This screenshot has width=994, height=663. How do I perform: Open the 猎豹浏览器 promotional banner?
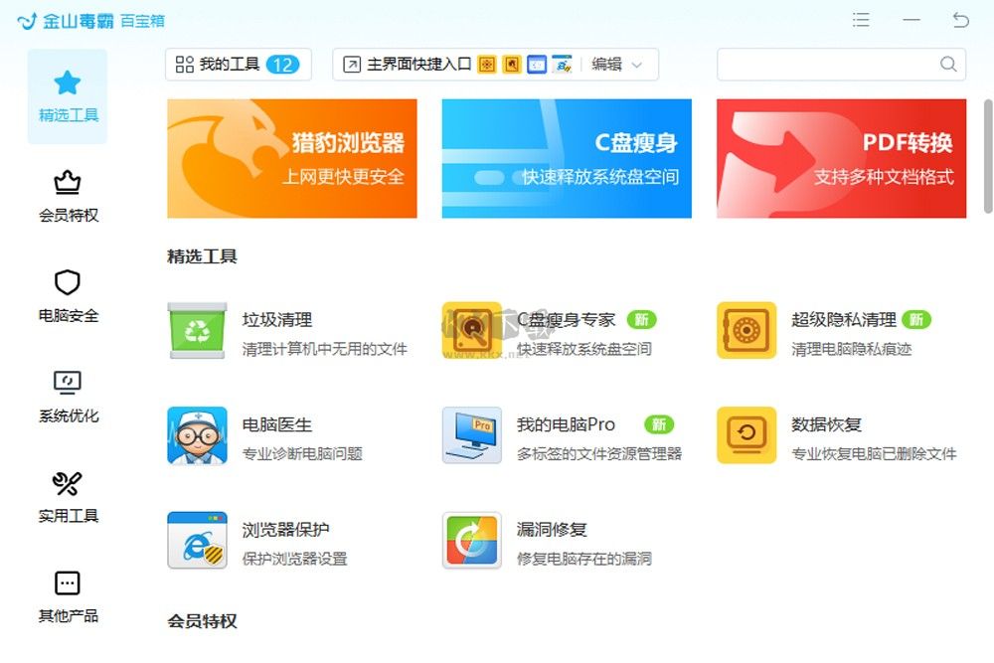(291, 157)
